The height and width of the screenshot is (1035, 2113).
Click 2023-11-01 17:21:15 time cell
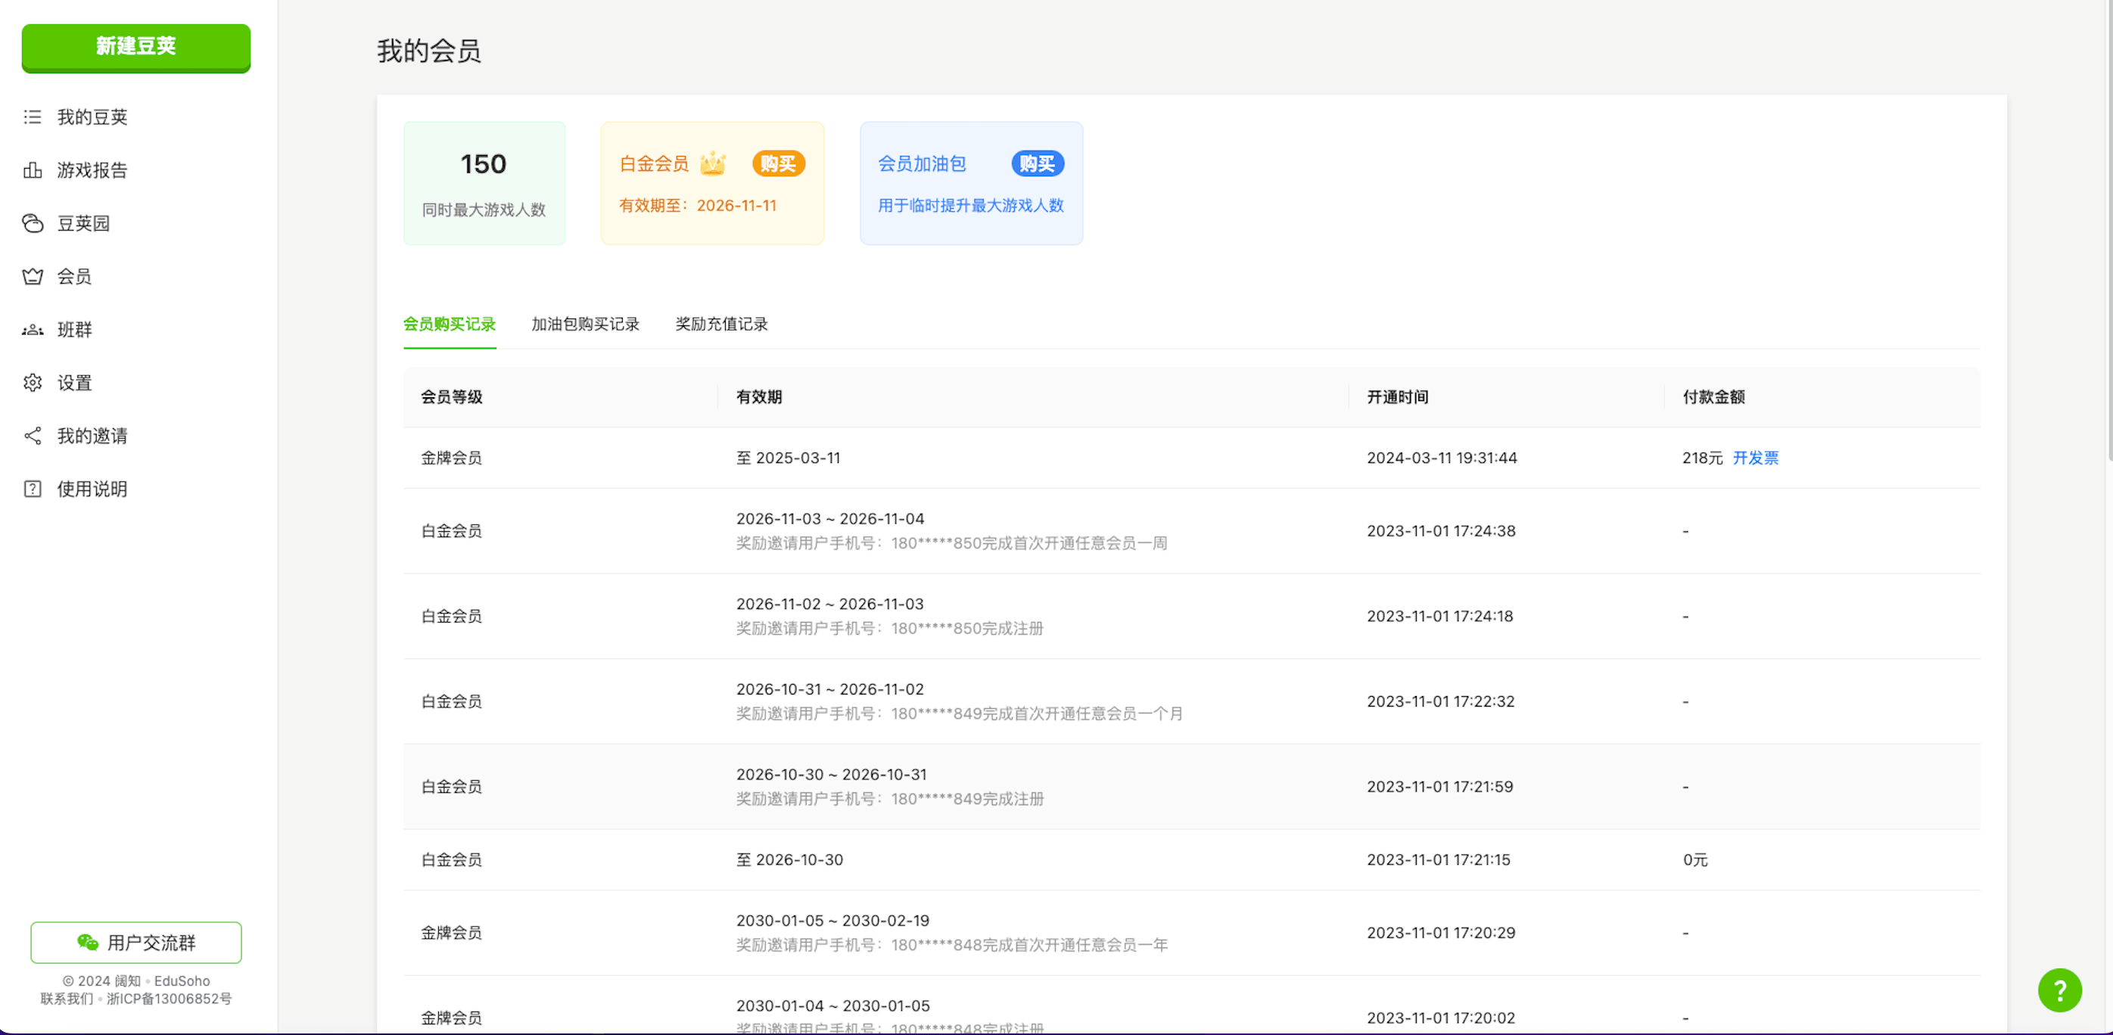(1439, 860)
